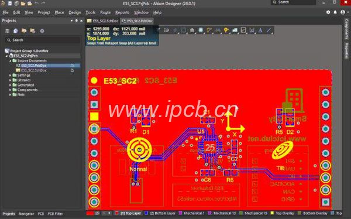Collapse the Source Documents folder
Image resolution: width=351 pixels, height=219 pixels.
pos(10,61)
